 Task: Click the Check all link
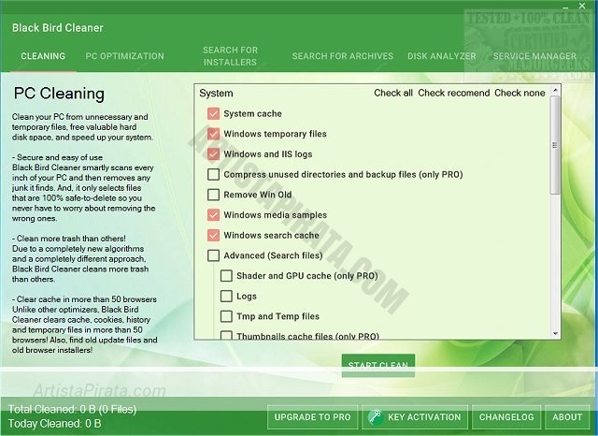click(x=393, y=93)
